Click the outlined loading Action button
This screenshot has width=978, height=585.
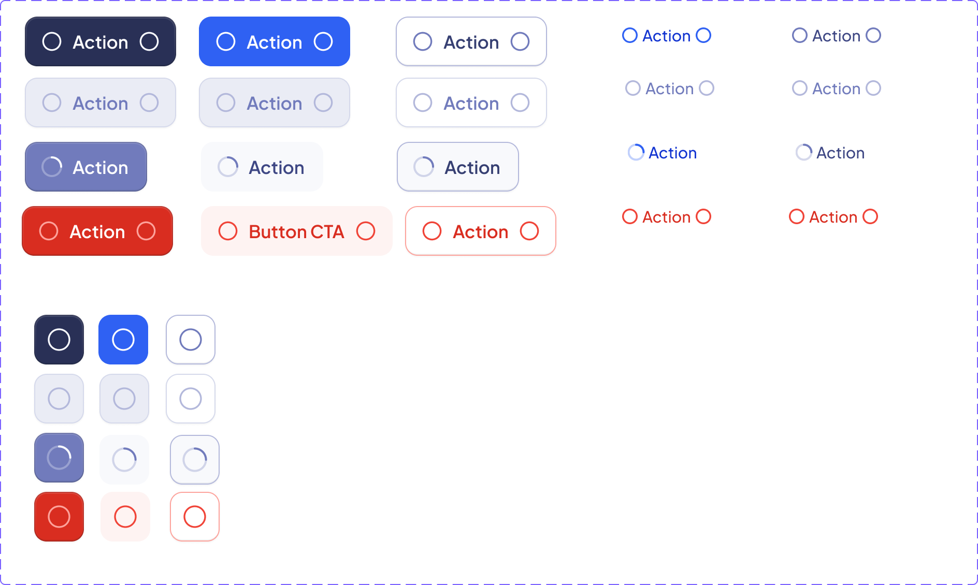tap(458, 167)
